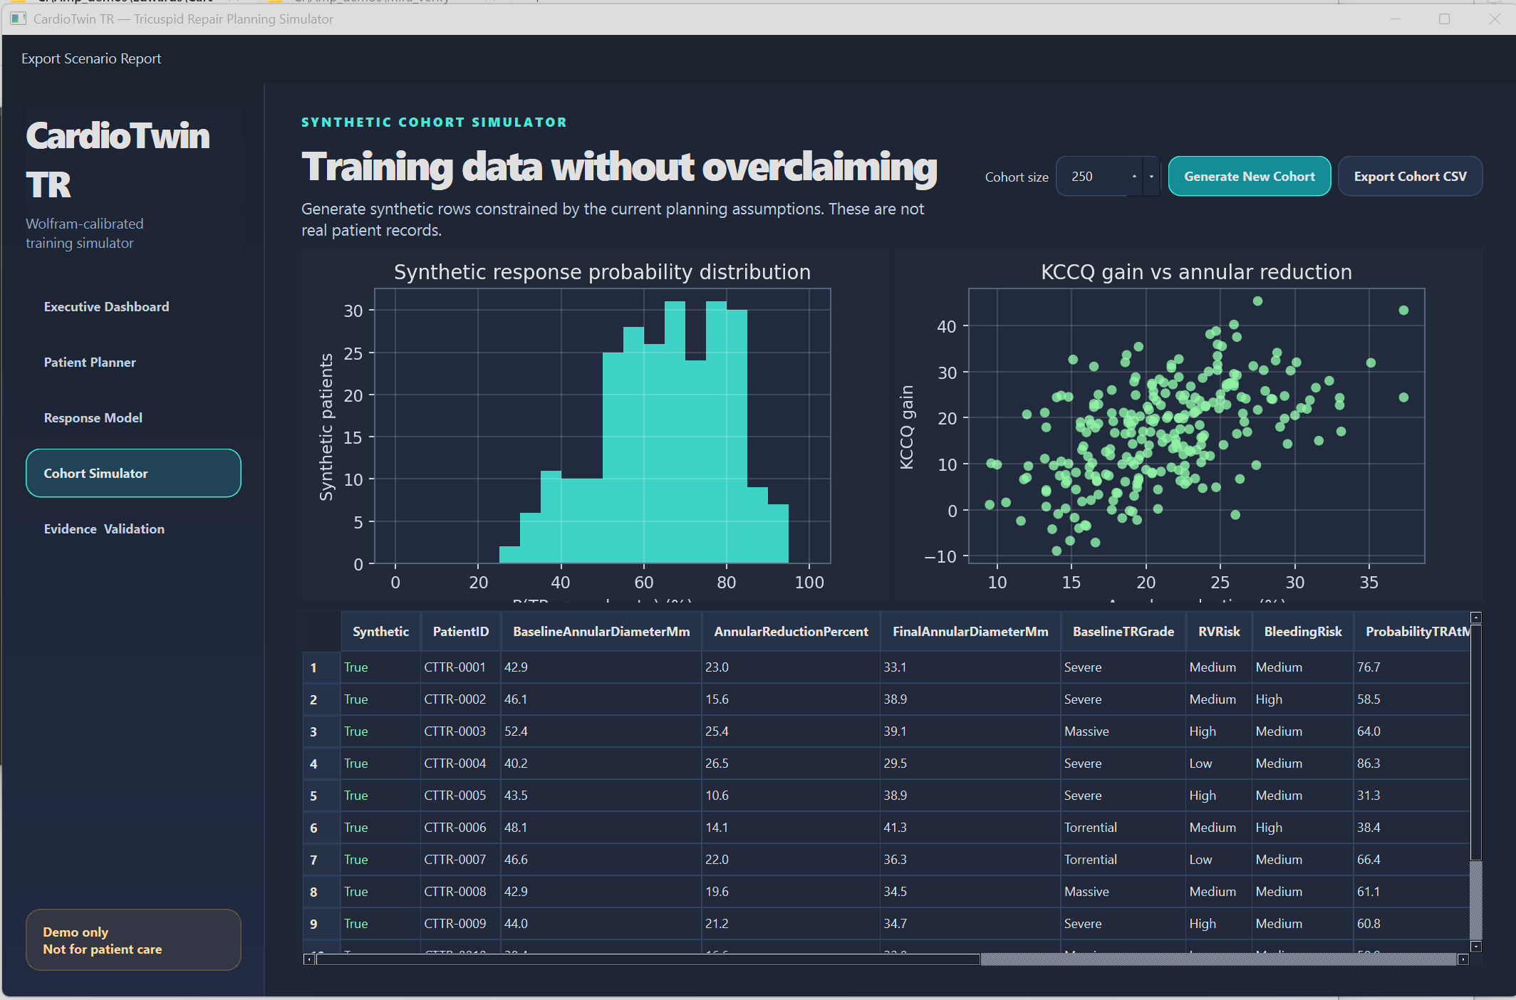
Task: Click baseline diameter 44.0 cell
Action: (x=601, y=924)
